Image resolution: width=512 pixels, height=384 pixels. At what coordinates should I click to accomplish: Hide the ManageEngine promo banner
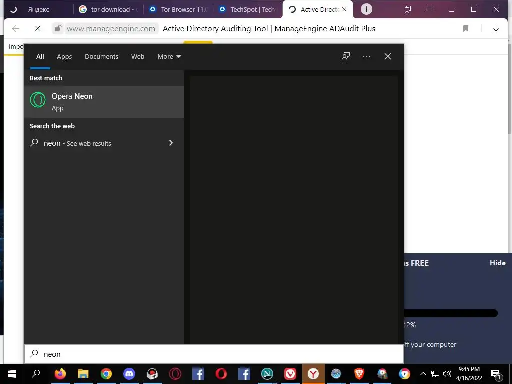497,263
